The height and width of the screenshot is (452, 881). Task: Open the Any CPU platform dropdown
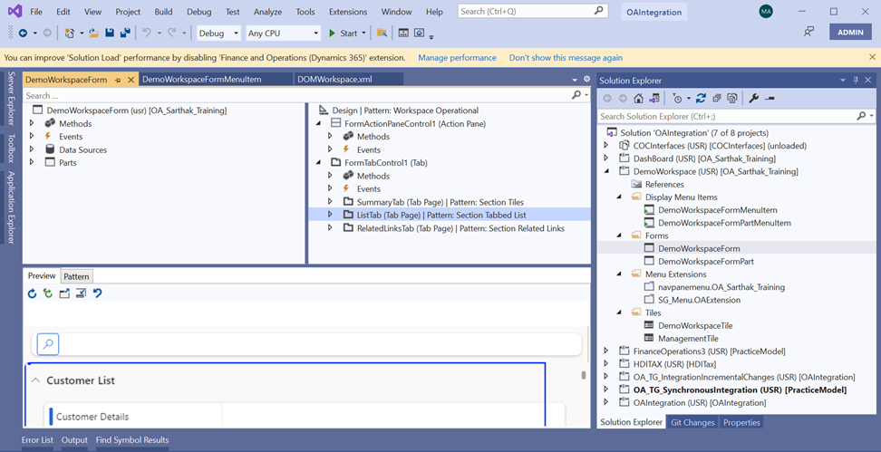tap(283, 34)
